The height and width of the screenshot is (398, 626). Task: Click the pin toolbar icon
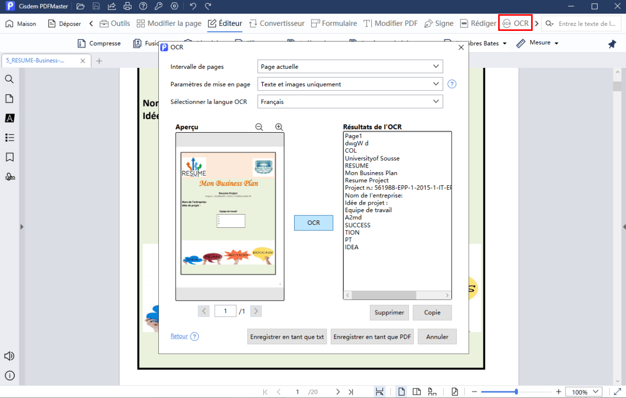pos(612,44)
